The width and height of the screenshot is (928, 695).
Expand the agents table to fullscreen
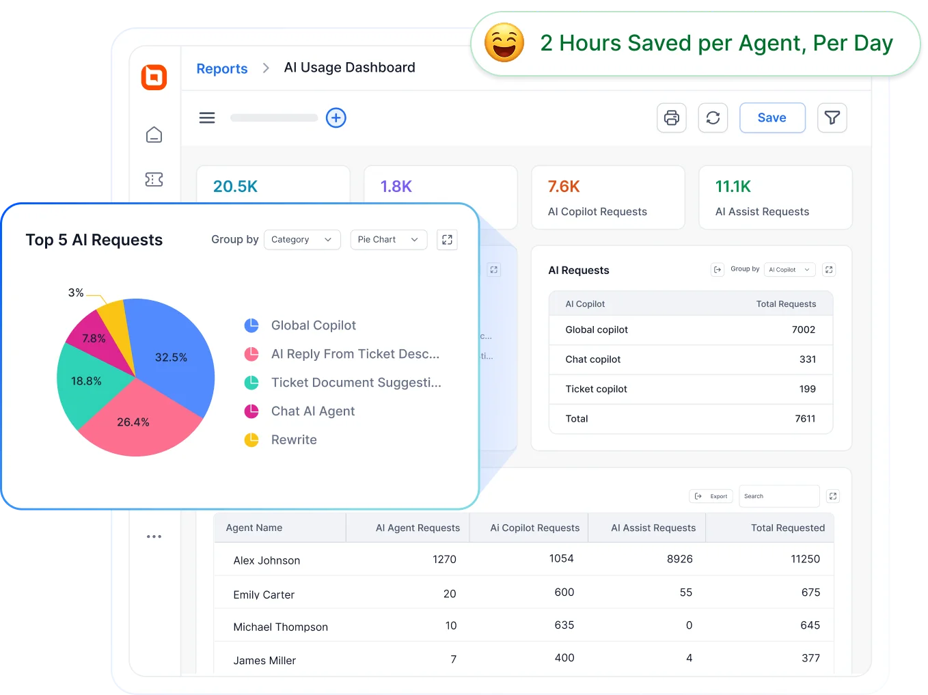pos(832,495)
